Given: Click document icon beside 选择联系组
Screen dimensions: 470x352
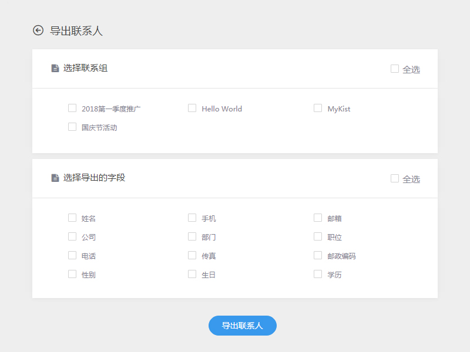Looking at the screenshot, I should pos(55,68).
